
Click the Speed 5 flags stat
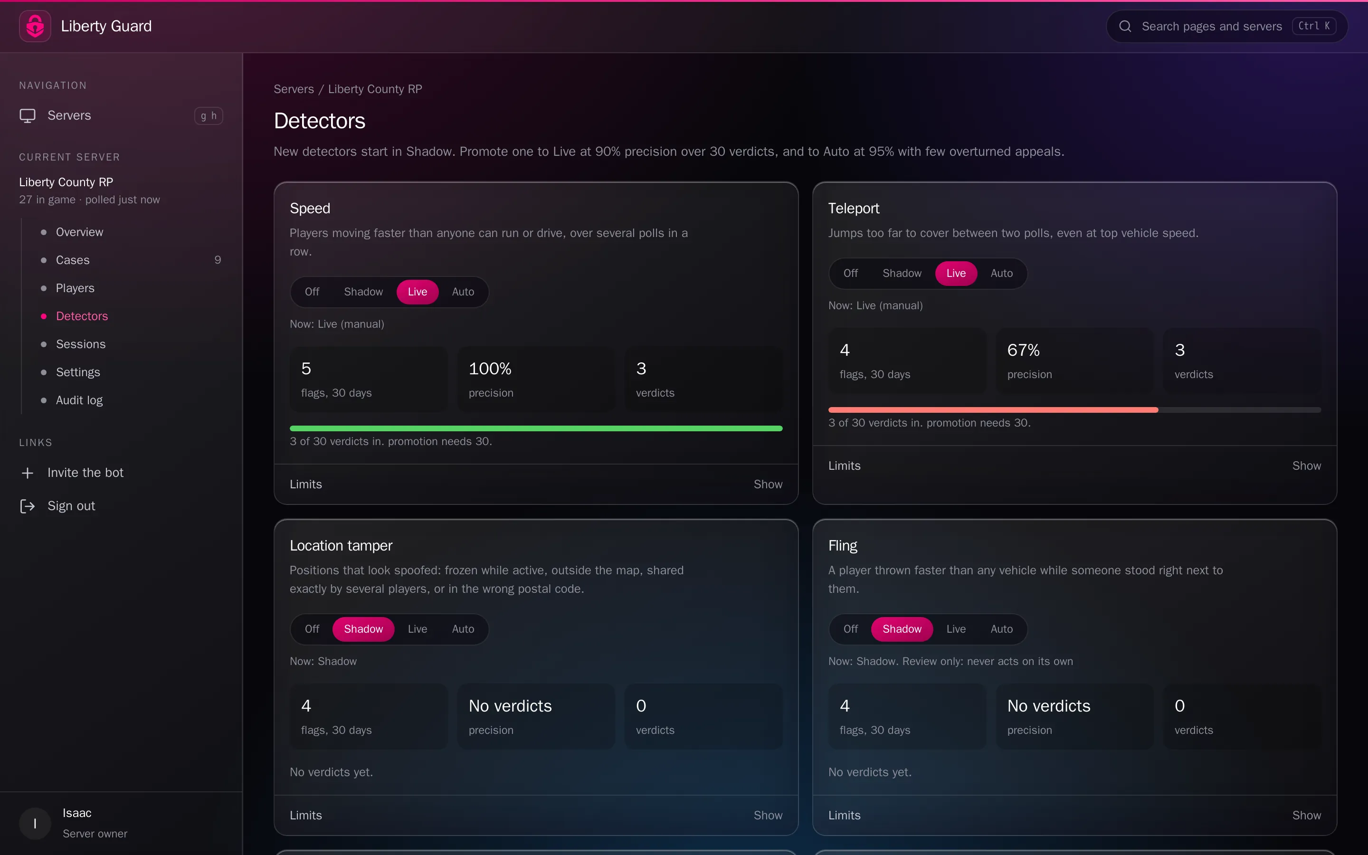(369, 380)
